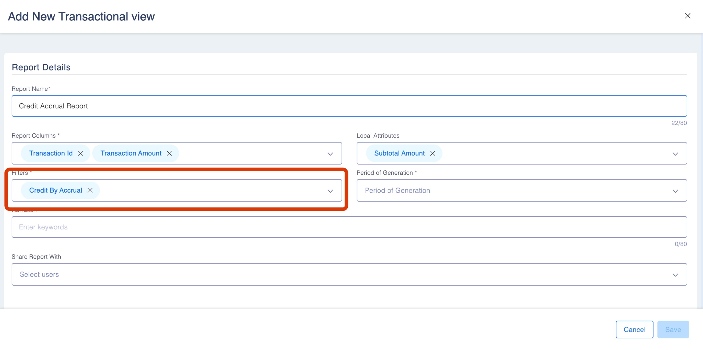Close the Add New Transactional view dialog
Viewport: 703px width, 350px height.
click(x=687, y=16)
